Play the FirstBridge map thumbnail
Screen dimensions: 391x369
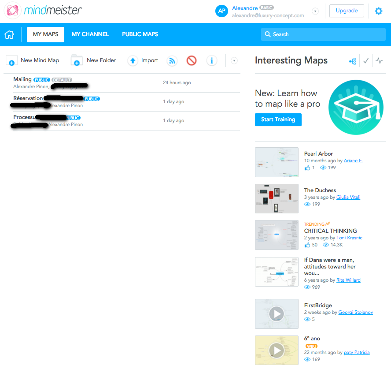[x=277, y=314]
